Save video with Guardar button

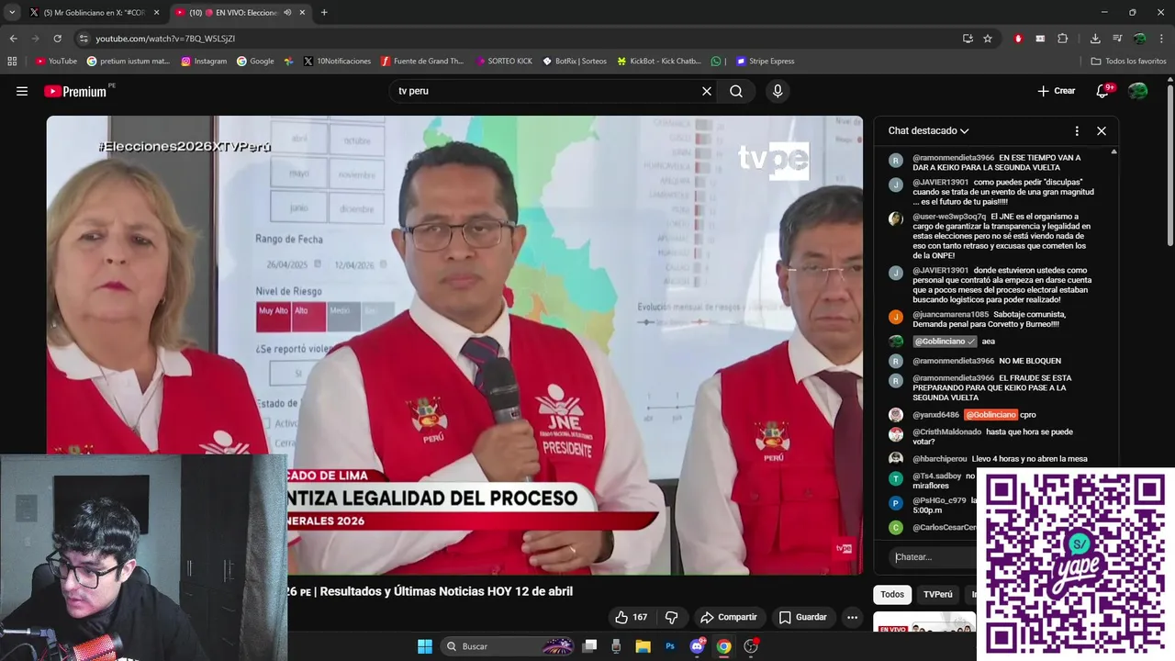[803, 617]
